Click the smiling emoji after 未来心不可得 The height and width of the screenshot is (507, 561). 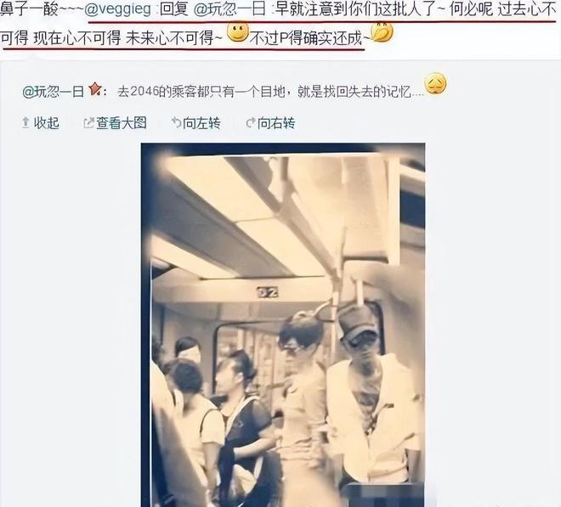point(238,31)
